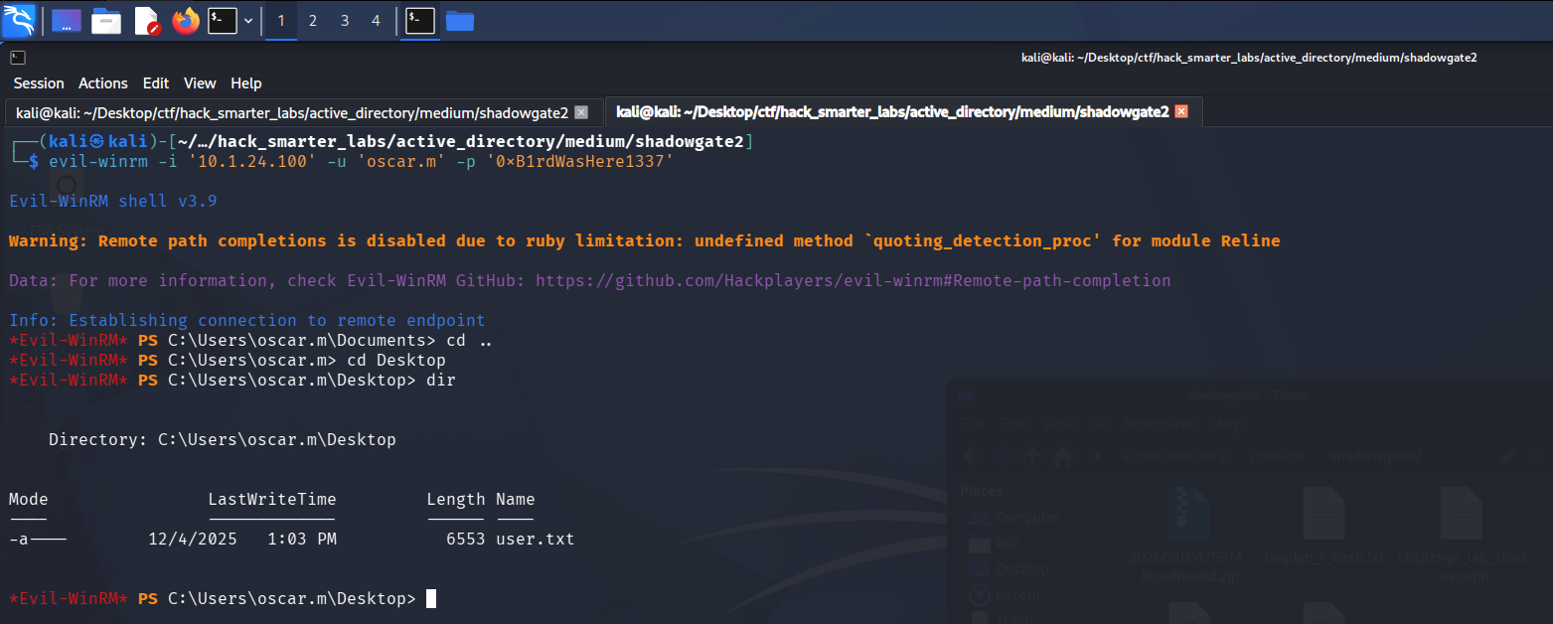Expand the terminal launcher dropdown arrow

(x=248, y=21)
